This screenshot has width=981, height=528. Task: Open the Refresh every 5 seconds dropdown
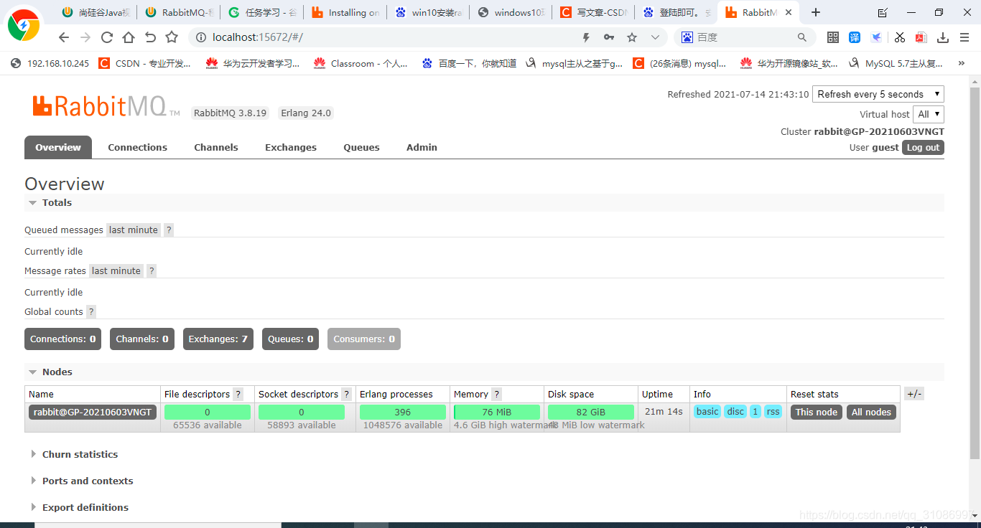[x=878, y=94]
